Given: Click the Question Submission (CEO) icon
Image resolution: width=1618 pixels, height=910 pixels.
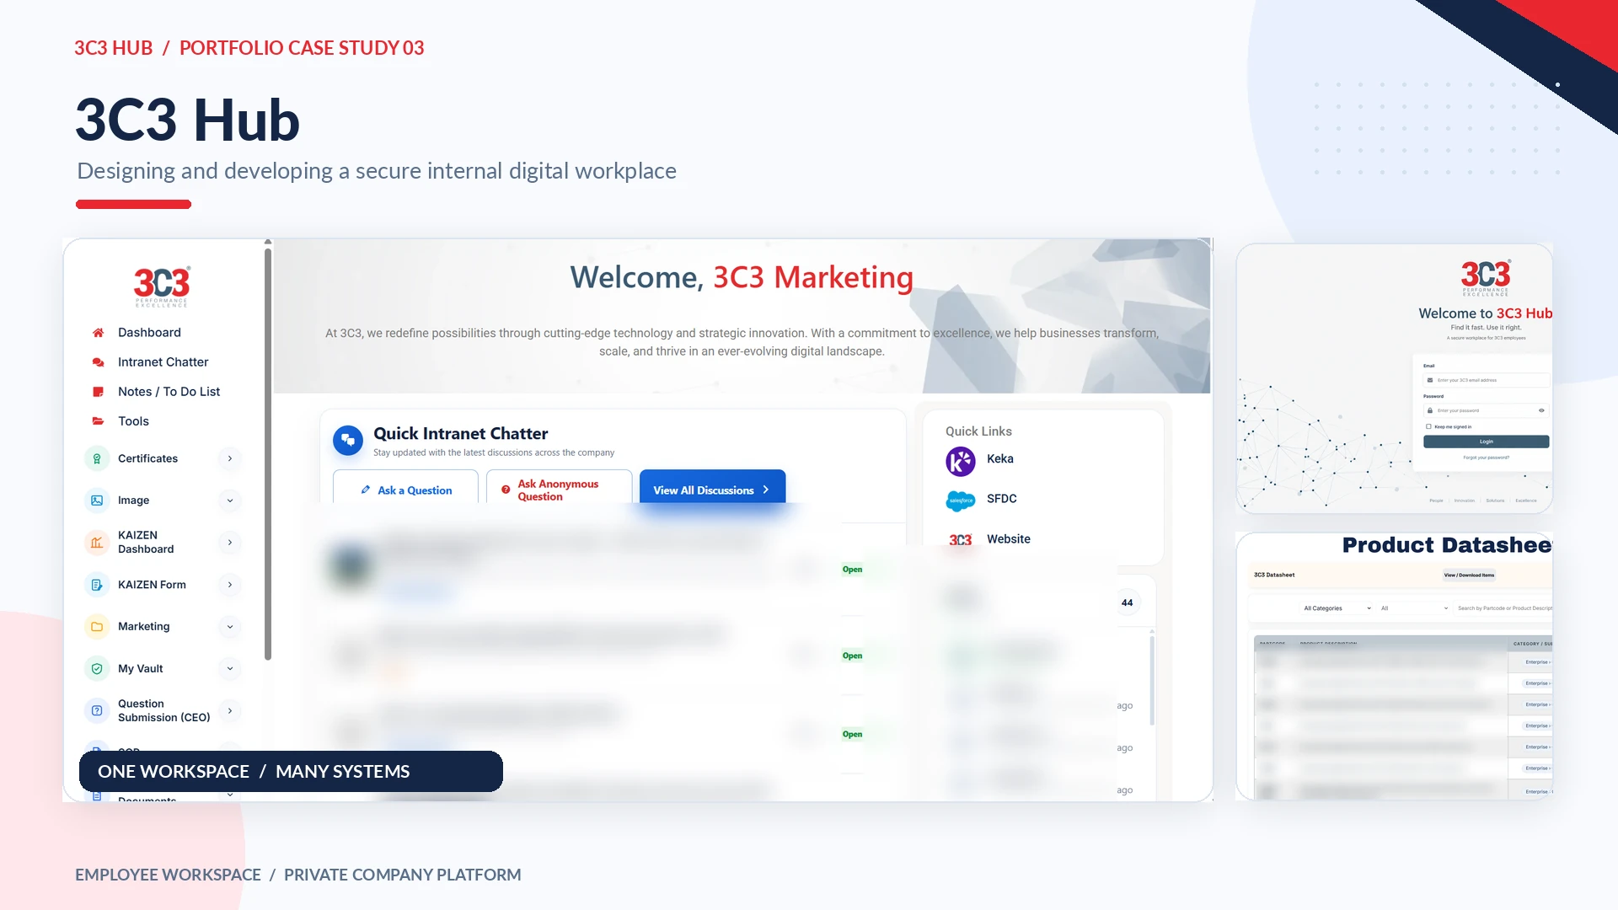Looking at the screenshot, I should [x=97, y=711].
